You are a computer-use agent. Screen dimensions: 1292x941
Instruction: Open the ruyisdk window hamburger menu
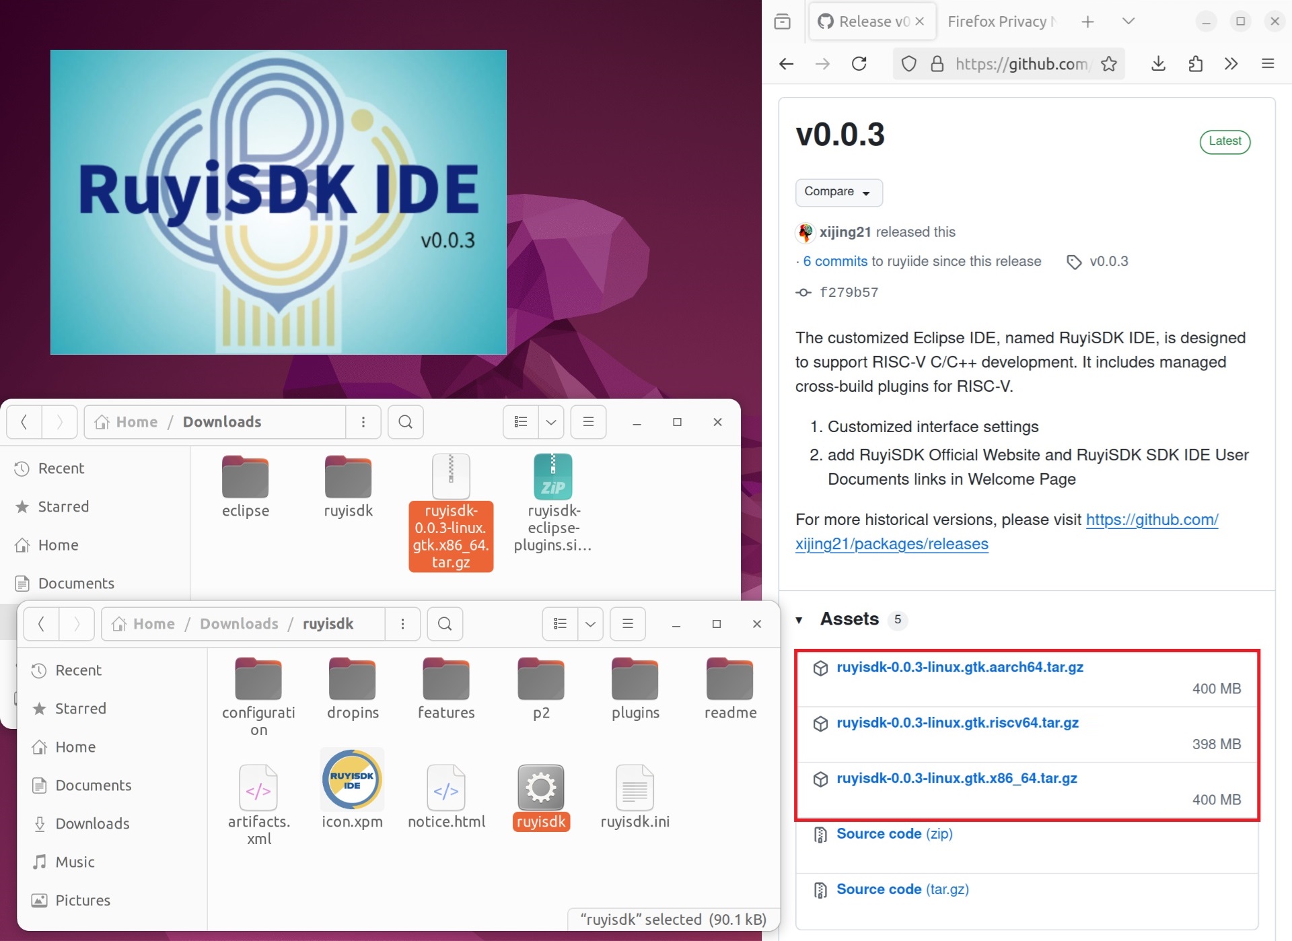[x=627, y=623]
